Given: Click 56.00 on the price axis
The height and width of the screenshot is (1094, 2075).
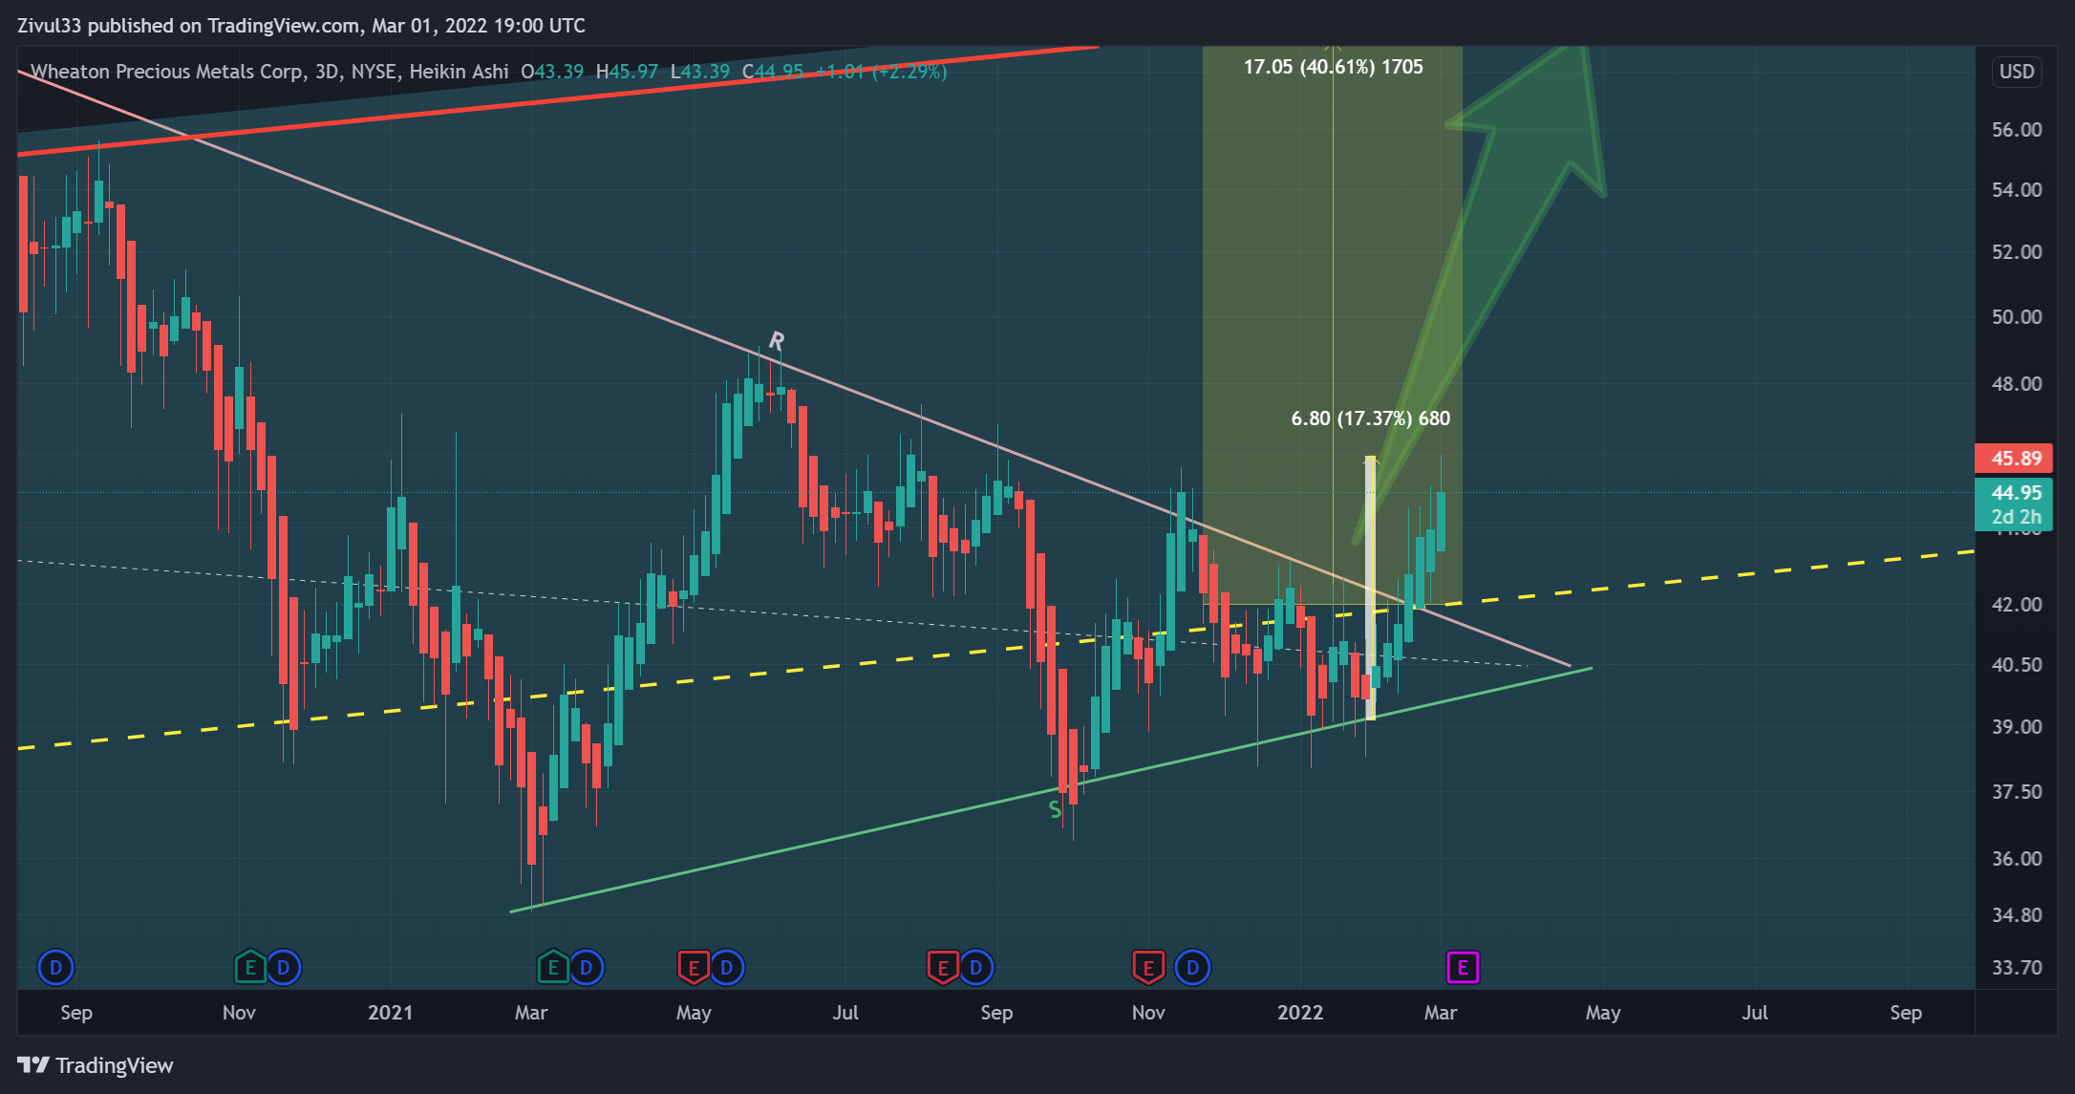Looking at the screenshot, I should 2017,130.
